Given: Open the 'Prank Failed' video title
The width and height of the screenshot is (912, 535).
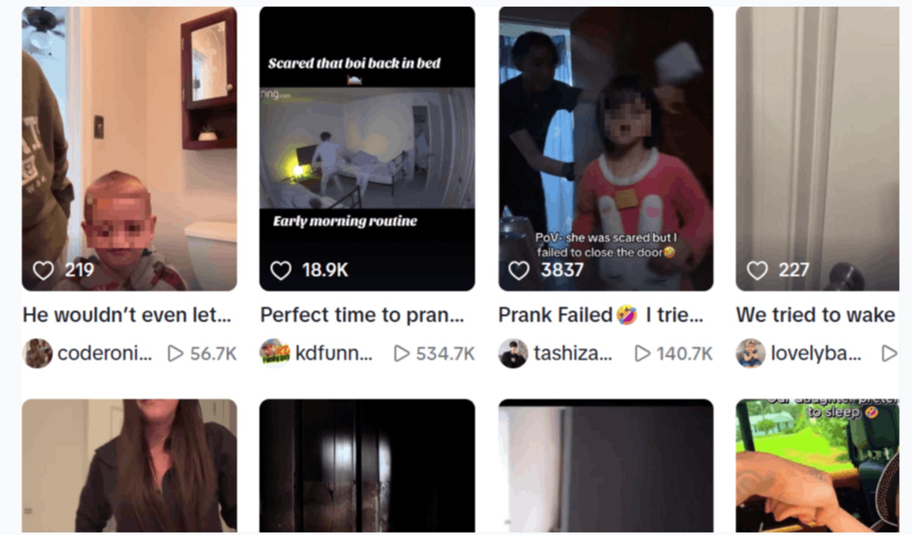Looking at the screenshot, I should click(x=601, y=315).
